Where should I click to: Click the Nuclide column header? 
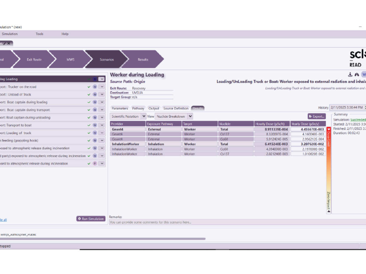point(236,124)
